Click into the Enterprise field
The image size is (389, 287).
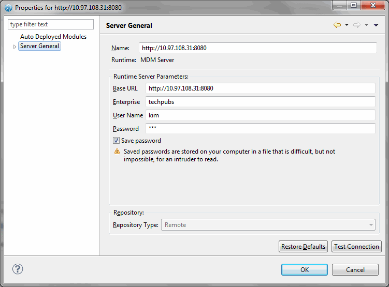(x=261, y=102)
